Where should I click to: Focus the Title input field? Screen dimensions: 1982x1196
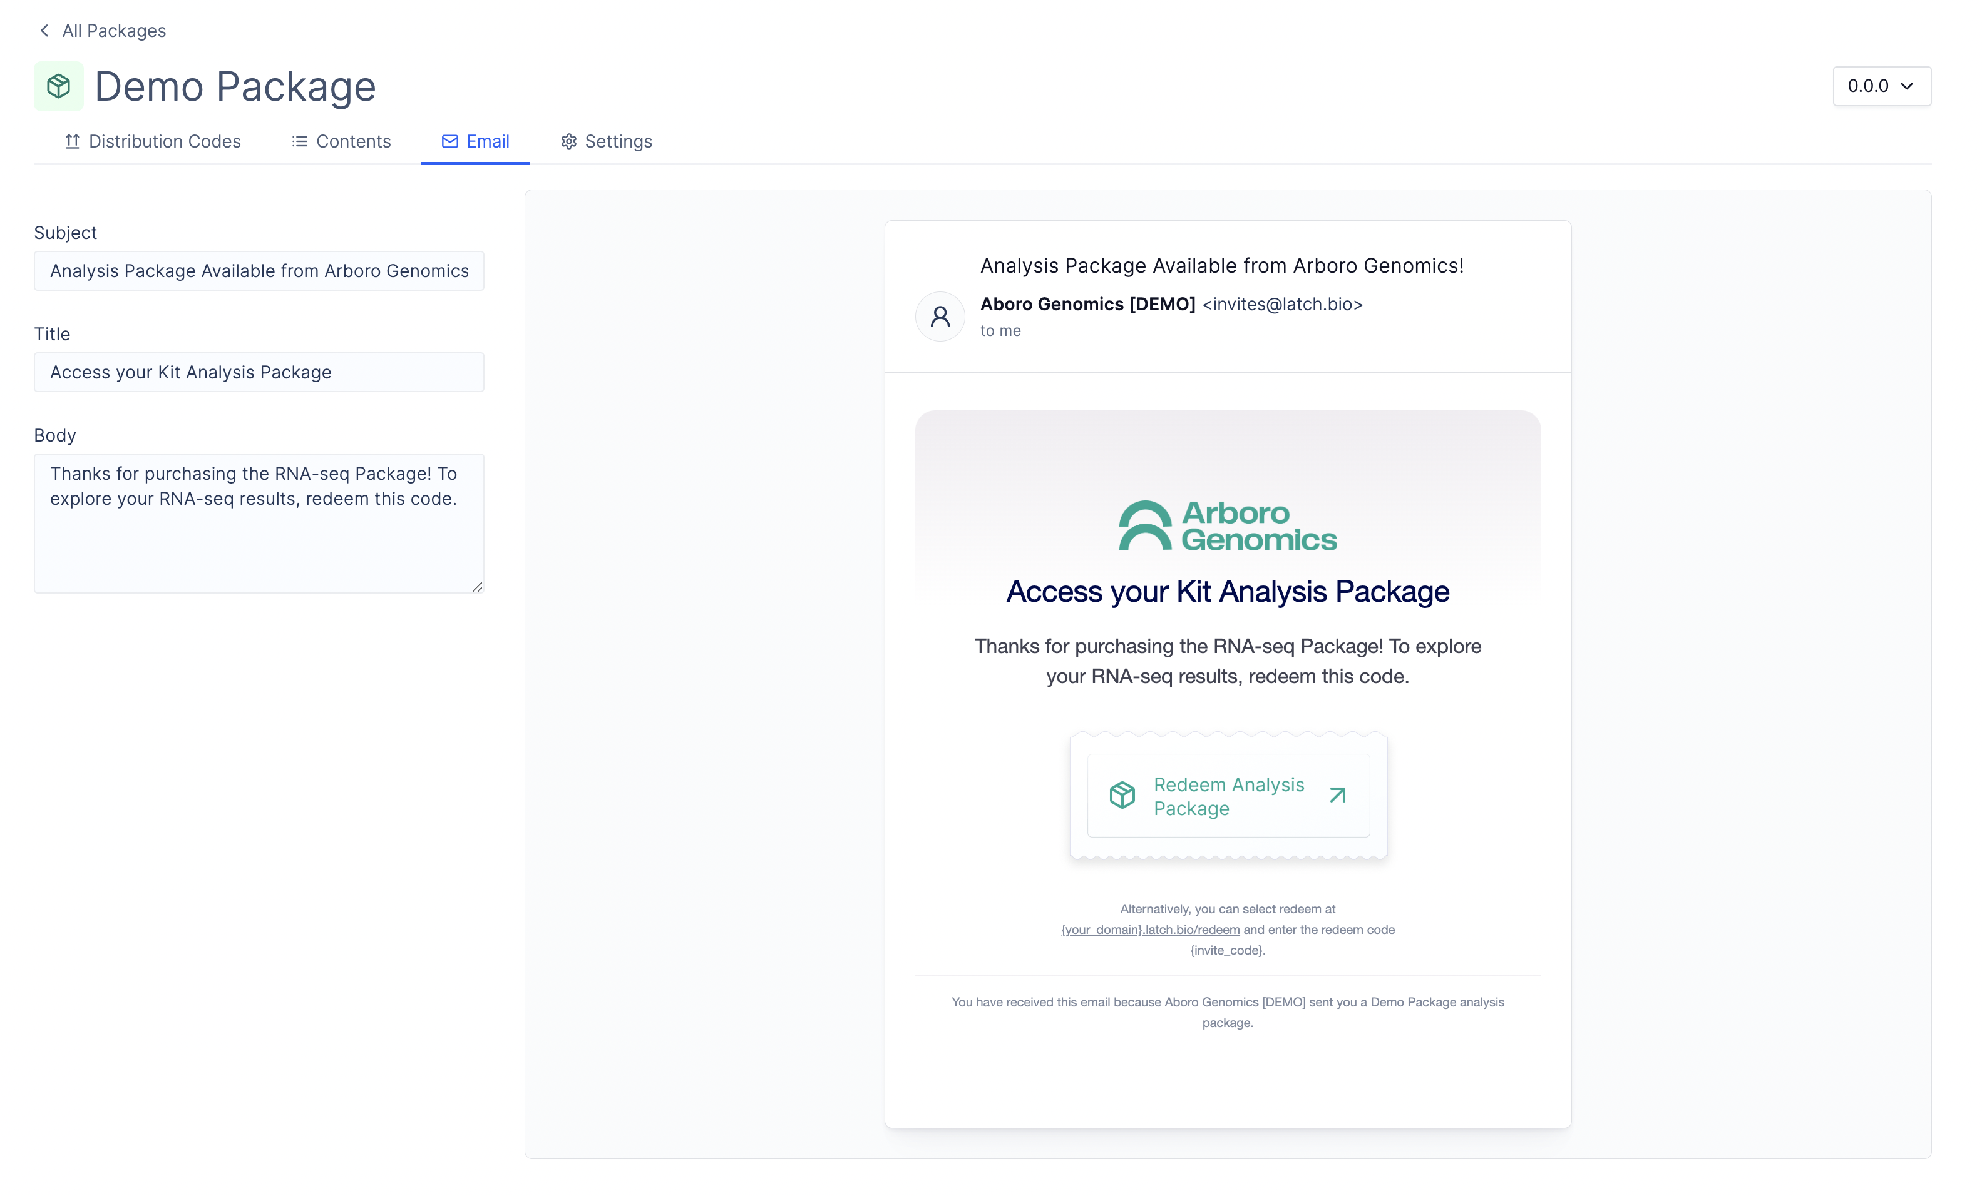tap(259, 372)
